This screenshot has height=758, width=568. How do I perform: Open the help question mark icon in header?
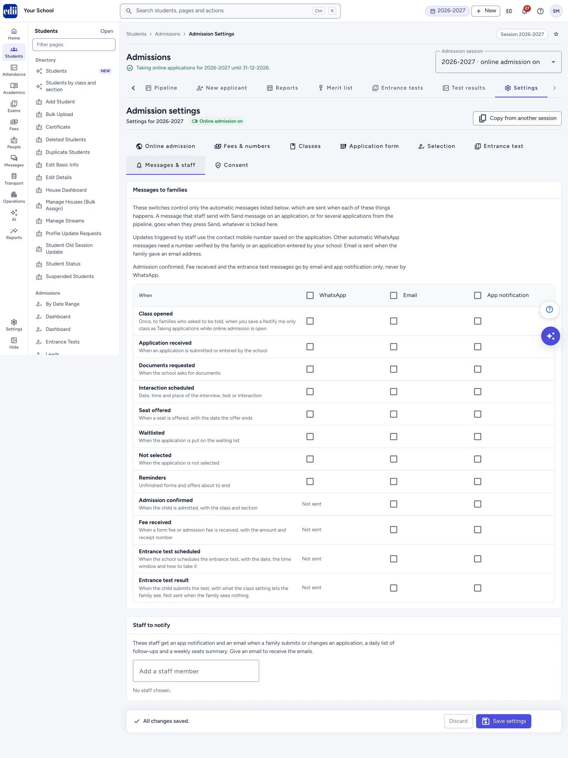(x=540, y=11)
